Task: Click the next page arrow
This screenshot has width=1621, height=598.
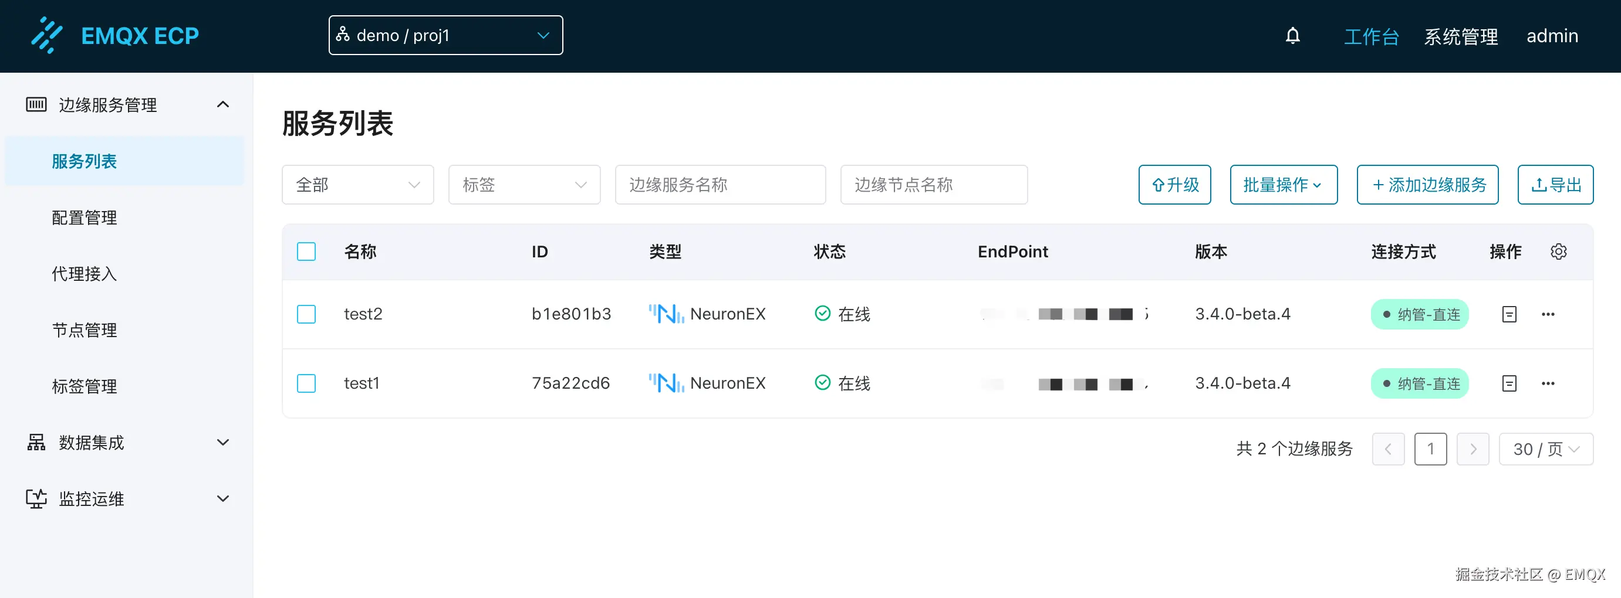Action: coord(1473,449)
